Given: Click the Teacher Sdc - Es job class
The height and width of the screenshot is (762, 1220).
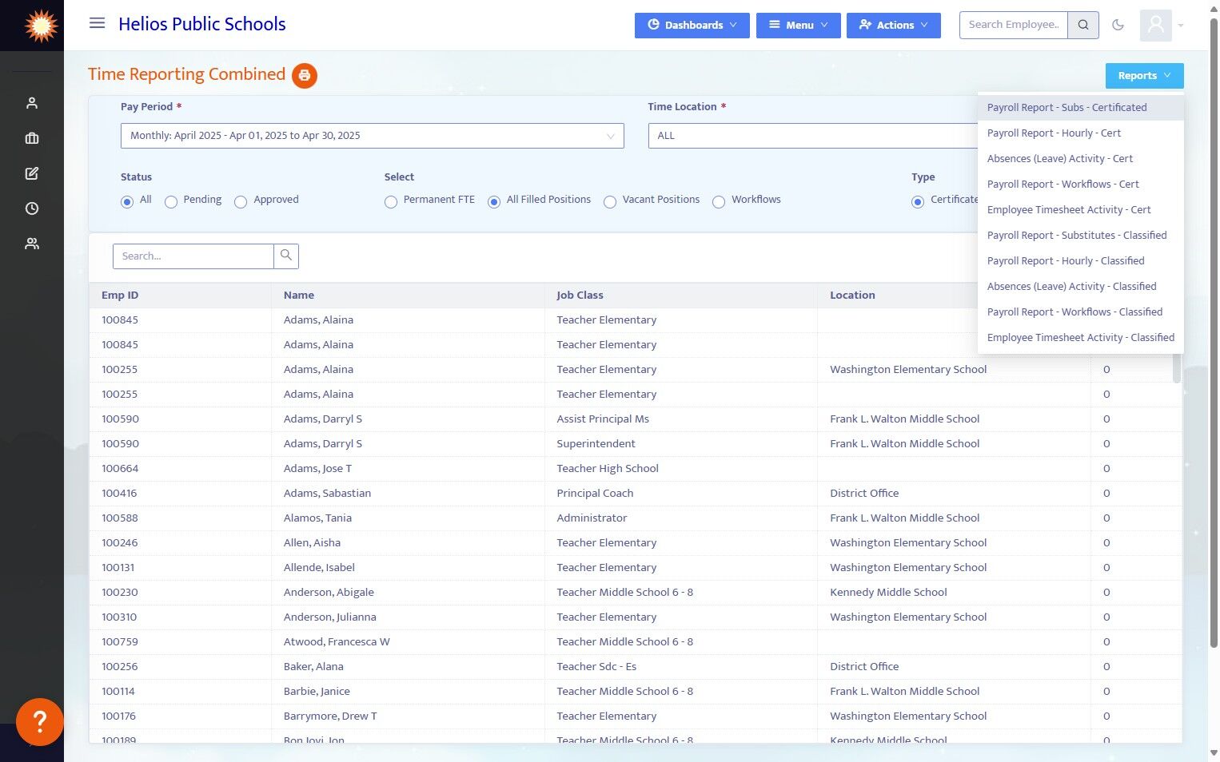Looking at the screenshot, I should pyautogui.click(x=596, y=667).
